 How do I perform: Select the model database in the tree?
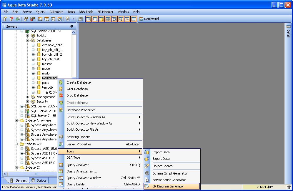tap(46, 69)
